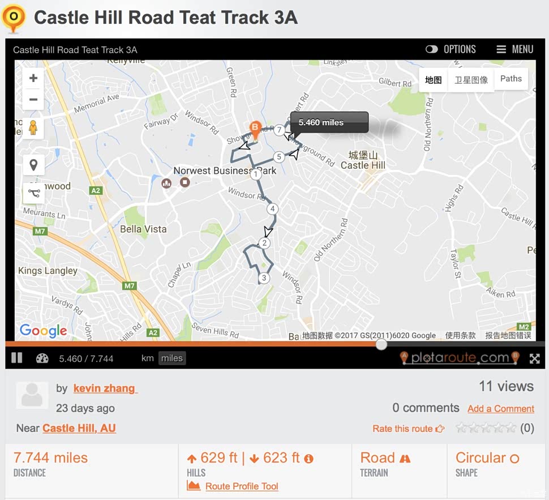Viewport: 549px width, 500px height.
Task: Open the Route Profile Tool link
Action: (242, 486)
